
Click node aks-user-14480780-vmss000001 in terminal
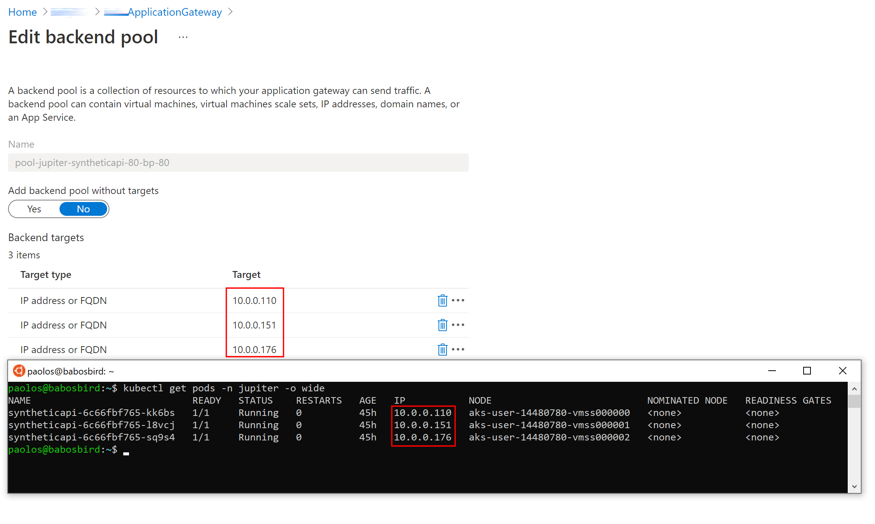pos(549,425)
